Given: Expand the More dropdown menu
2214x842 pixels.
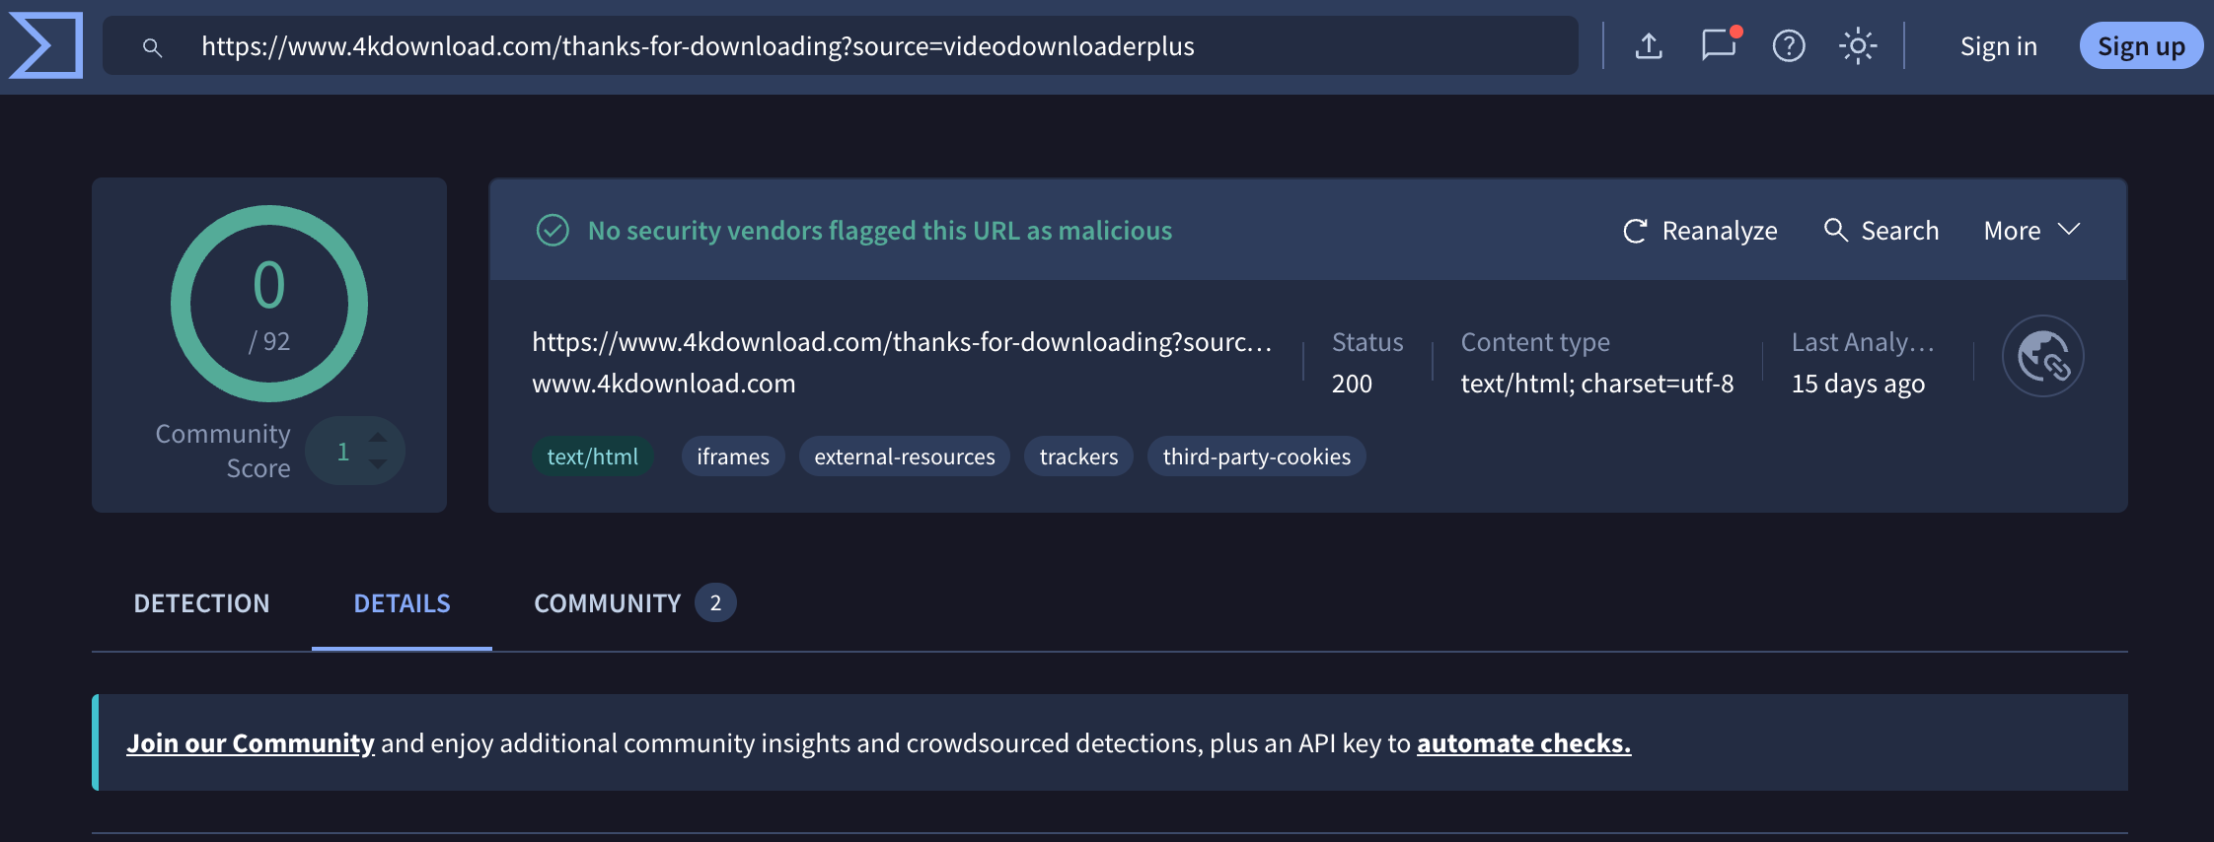Looking at the screenshot, I should point(2032,231).
